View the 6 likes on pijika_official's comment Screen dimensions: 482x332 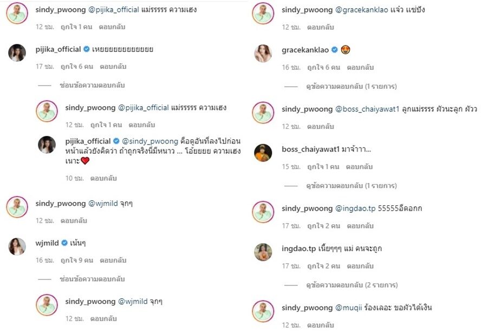click(77, 67)
